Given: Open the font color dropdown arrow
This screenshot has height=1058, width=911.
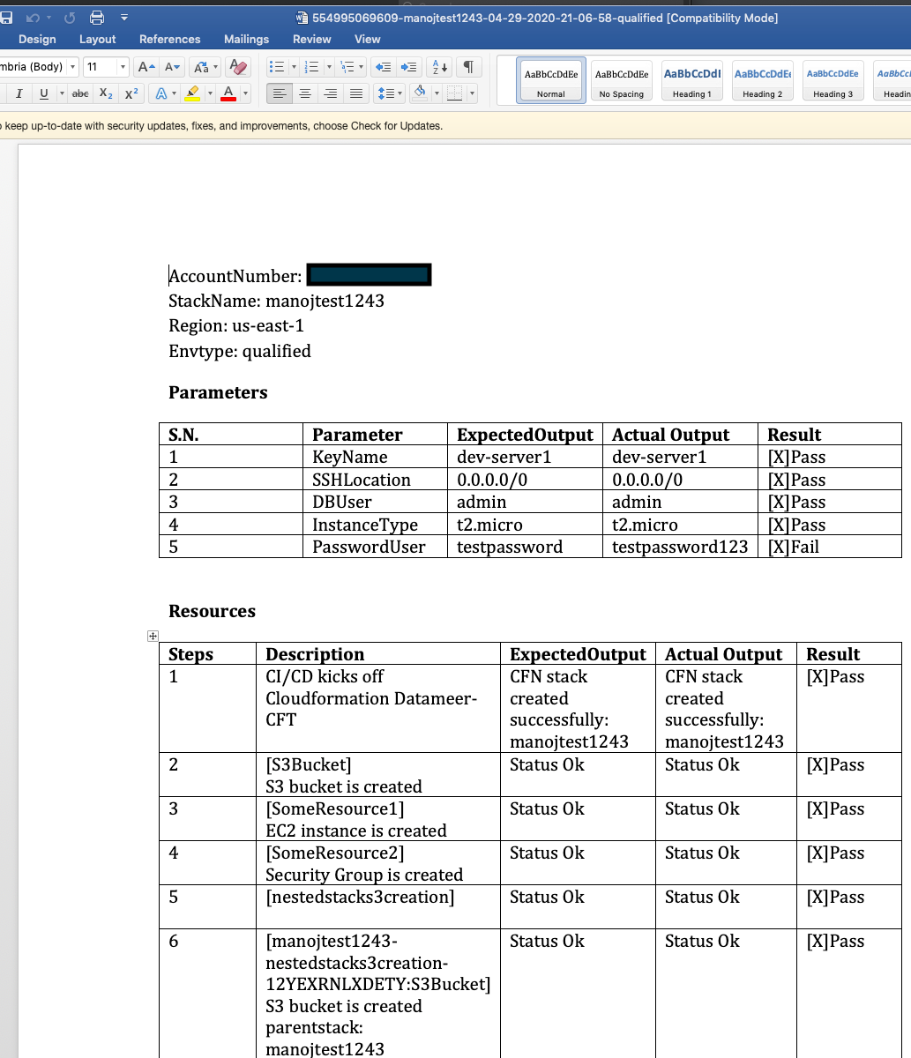Looking at the screenshot, I should pos(245,93).
